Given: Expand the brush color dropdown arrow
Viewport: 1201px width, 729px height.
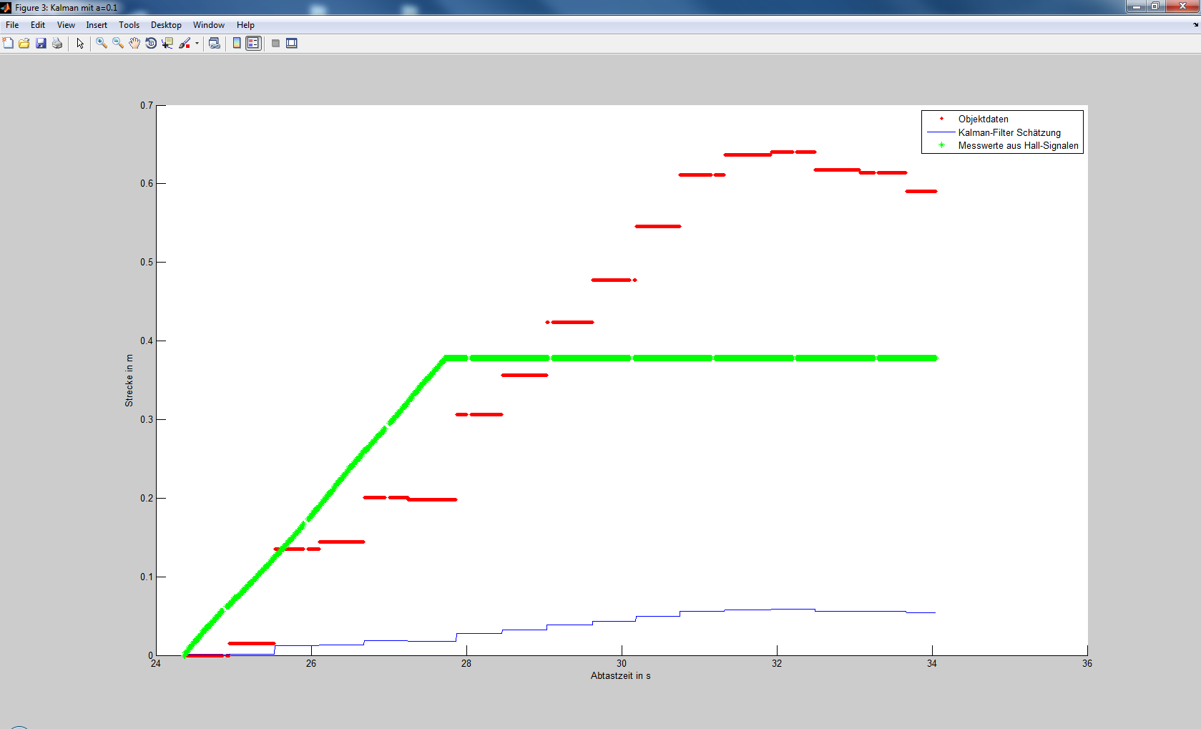Looking at the screenshot, I should pos(197,44).
